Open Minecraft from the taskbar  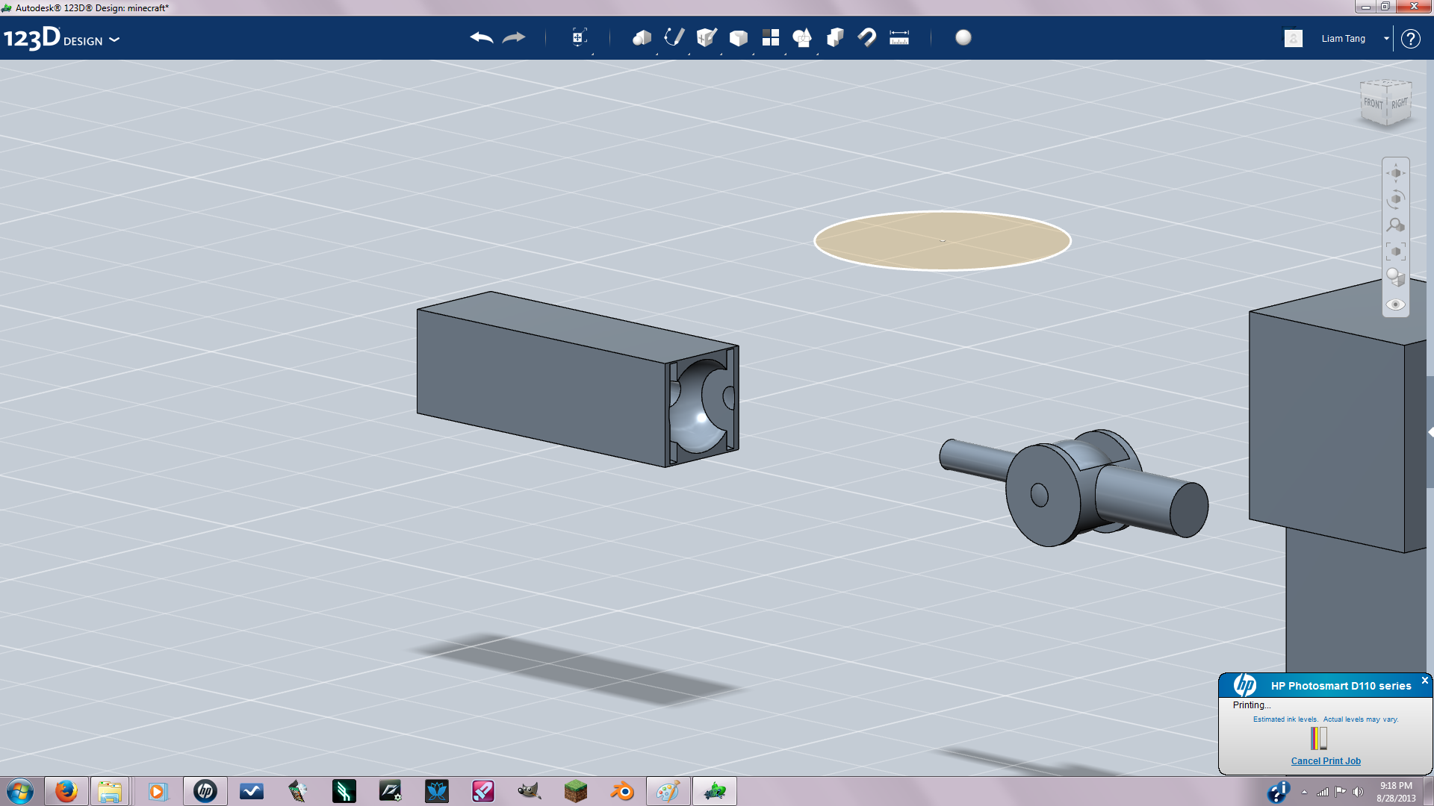[x=575, y=791]
